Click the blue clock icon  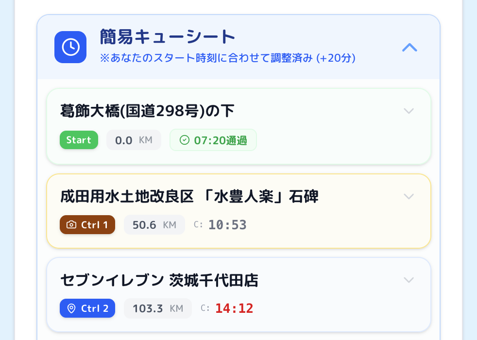70,47
